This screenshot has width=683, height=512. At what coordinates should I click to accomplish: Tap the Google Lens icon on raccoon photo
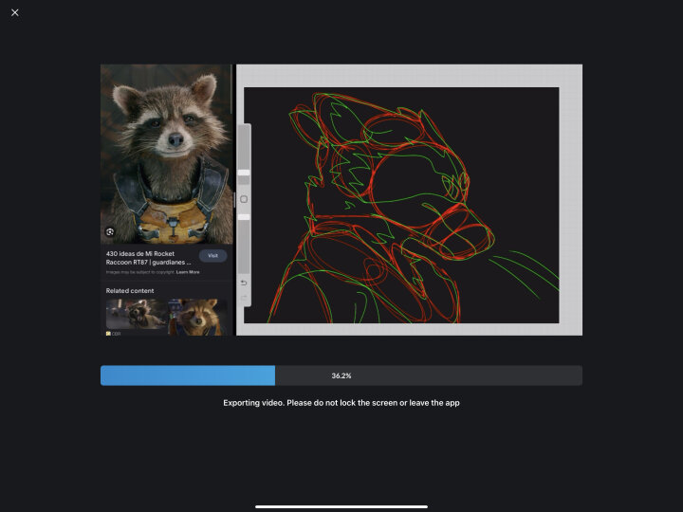point(110,232)
